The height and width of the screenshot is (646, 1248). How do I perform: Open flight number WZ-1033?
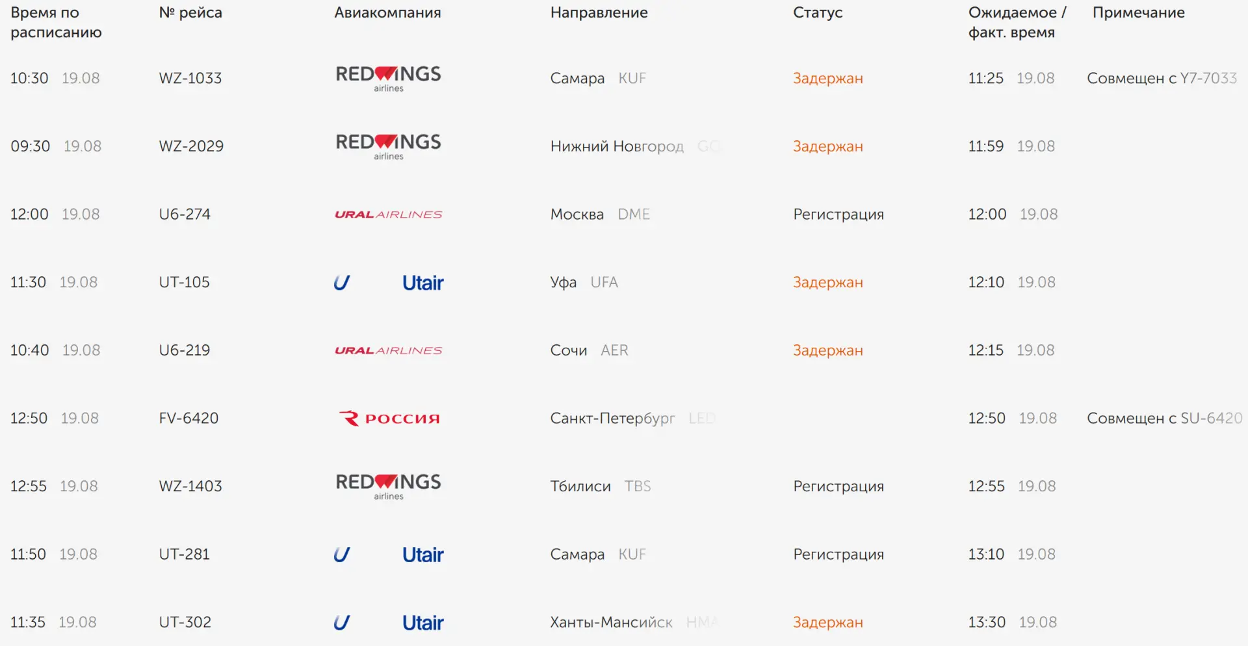tap(190, 78)
